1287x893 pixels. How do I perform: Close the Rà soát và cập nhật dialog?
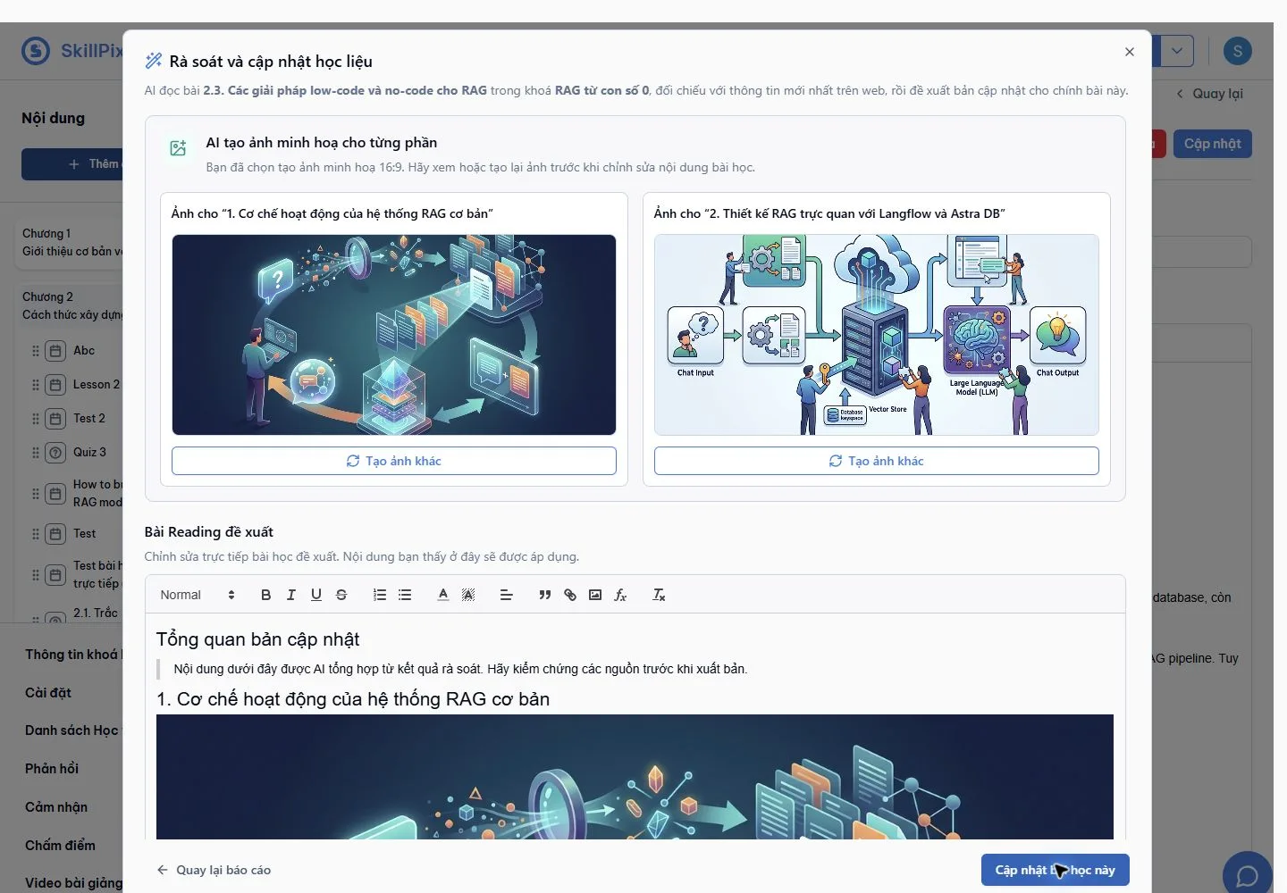1130,52
